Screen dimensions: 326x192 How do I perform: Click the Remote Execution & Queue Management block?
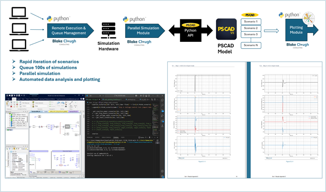tap(66, 31)
